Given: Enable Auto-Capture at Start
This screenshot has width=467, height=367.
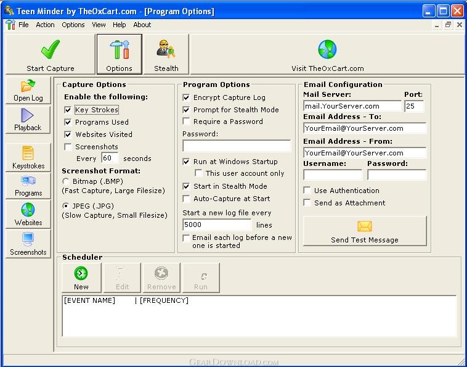Looking at the screenshot, I should click(x=187, y=199).
